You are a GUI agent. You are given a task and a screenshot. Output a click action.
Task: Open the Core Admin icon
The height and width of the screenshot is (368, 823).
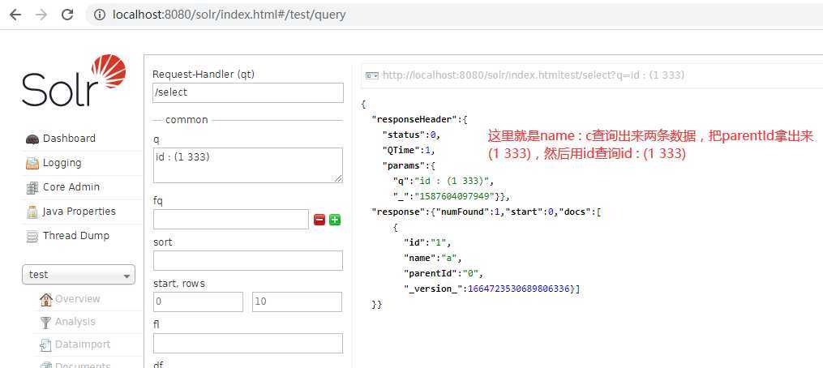[32, 187]
